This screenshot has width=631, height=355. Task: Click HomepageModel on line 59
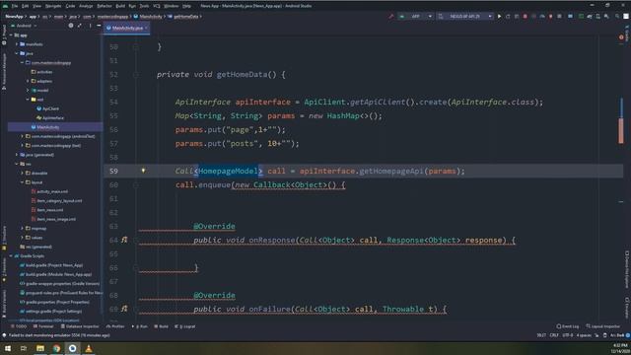(x=228, y=171)
